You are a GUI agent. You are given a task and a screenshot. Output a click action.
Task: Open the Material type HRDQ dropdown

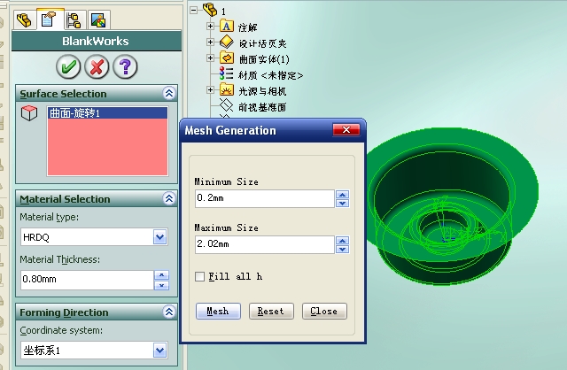(x=159, y=237)
